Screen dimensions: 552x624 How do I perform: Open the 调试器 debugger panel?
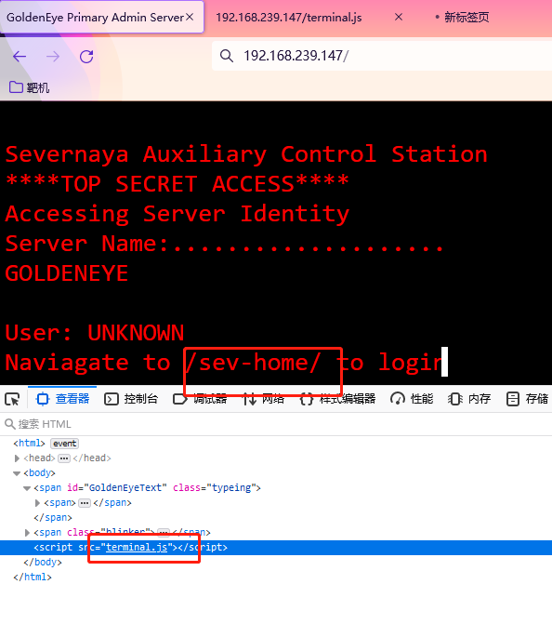coord(200,398)
